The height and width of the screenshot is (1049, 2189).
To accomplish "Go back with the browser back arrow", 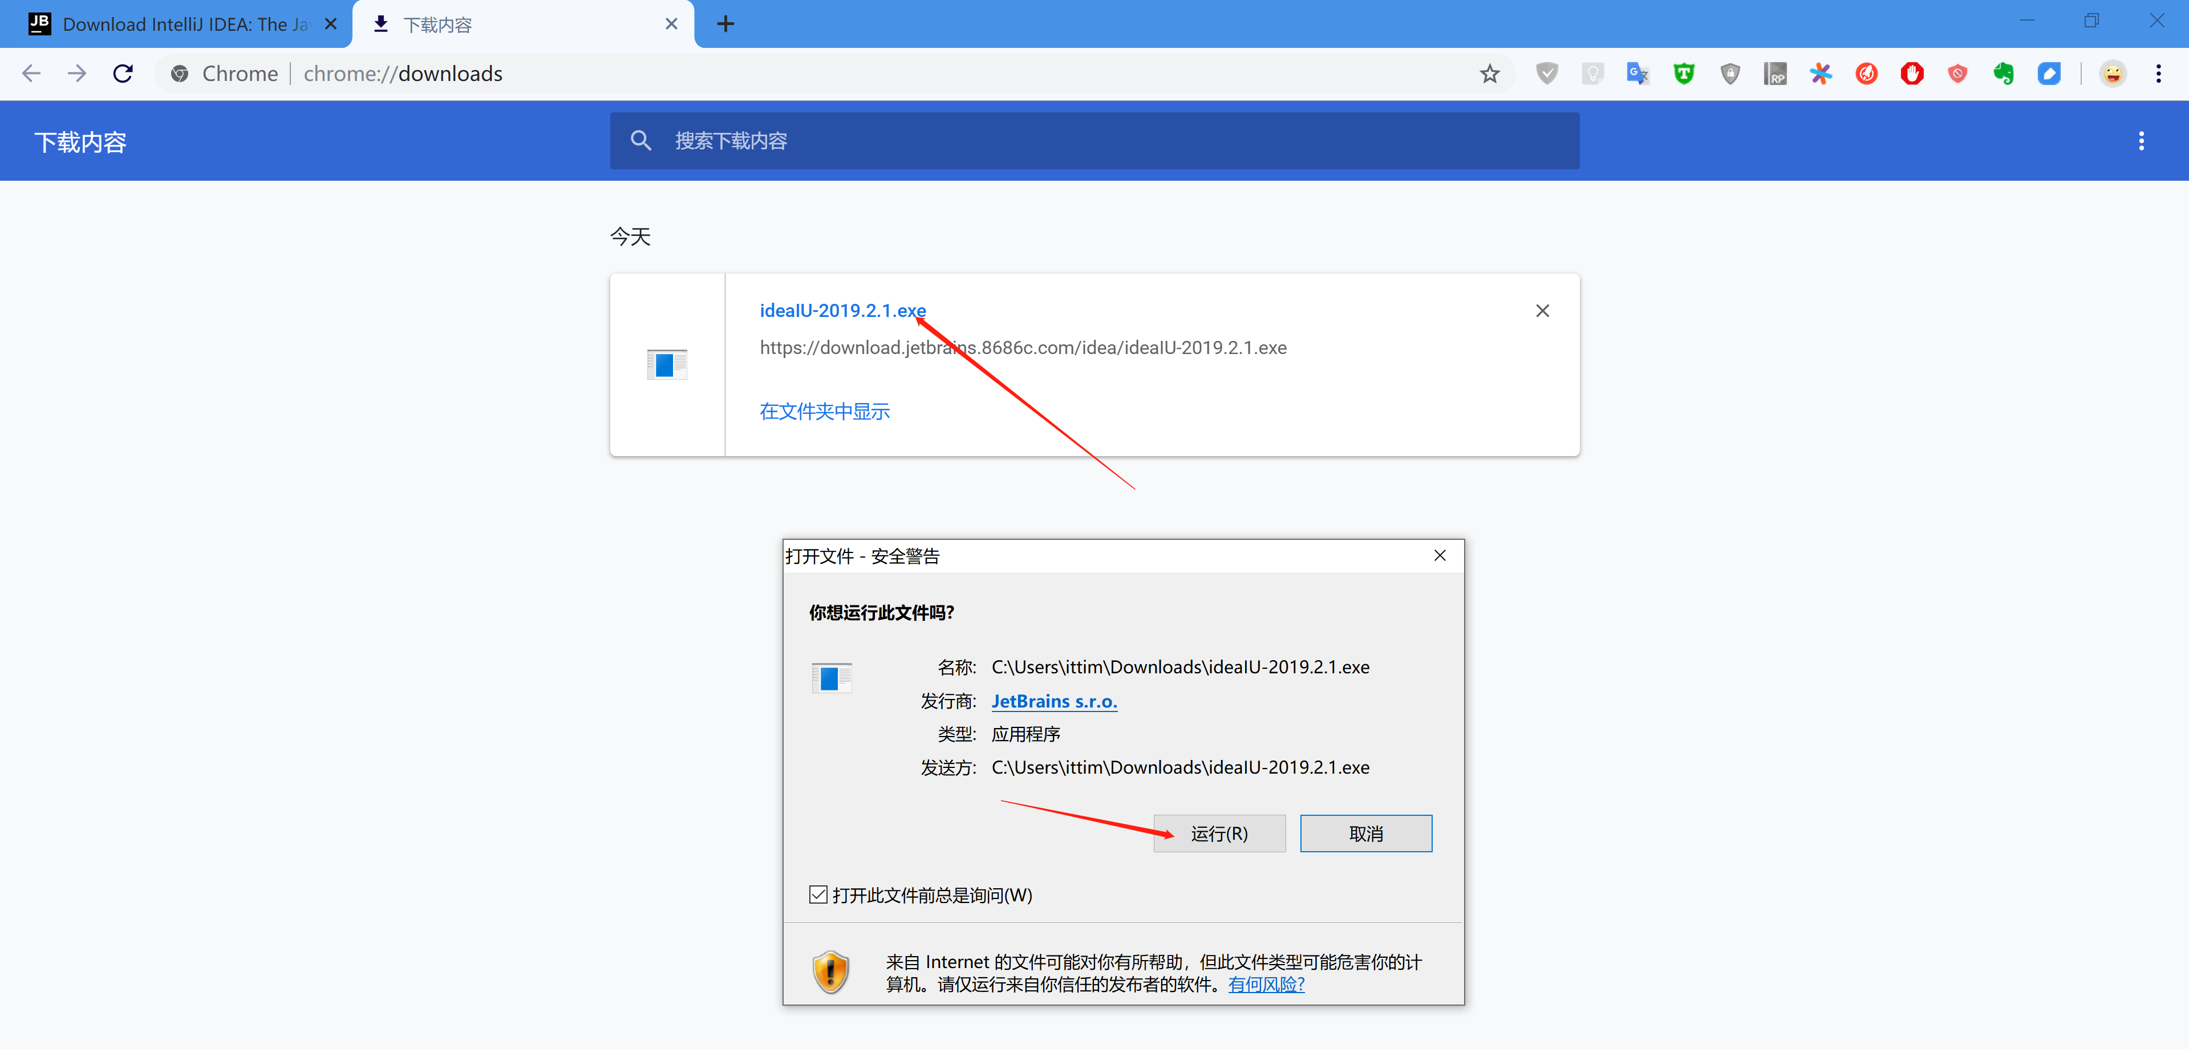I will click(31, 74).
